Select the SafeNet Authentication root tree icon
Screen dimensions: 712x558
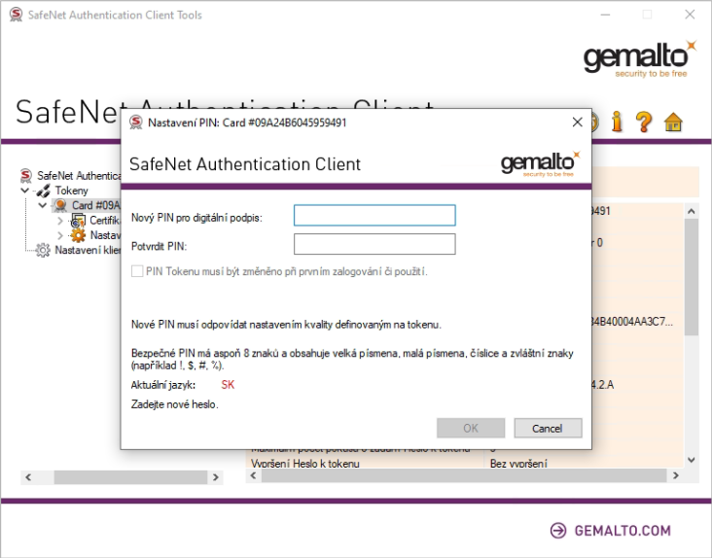(26, 176)
